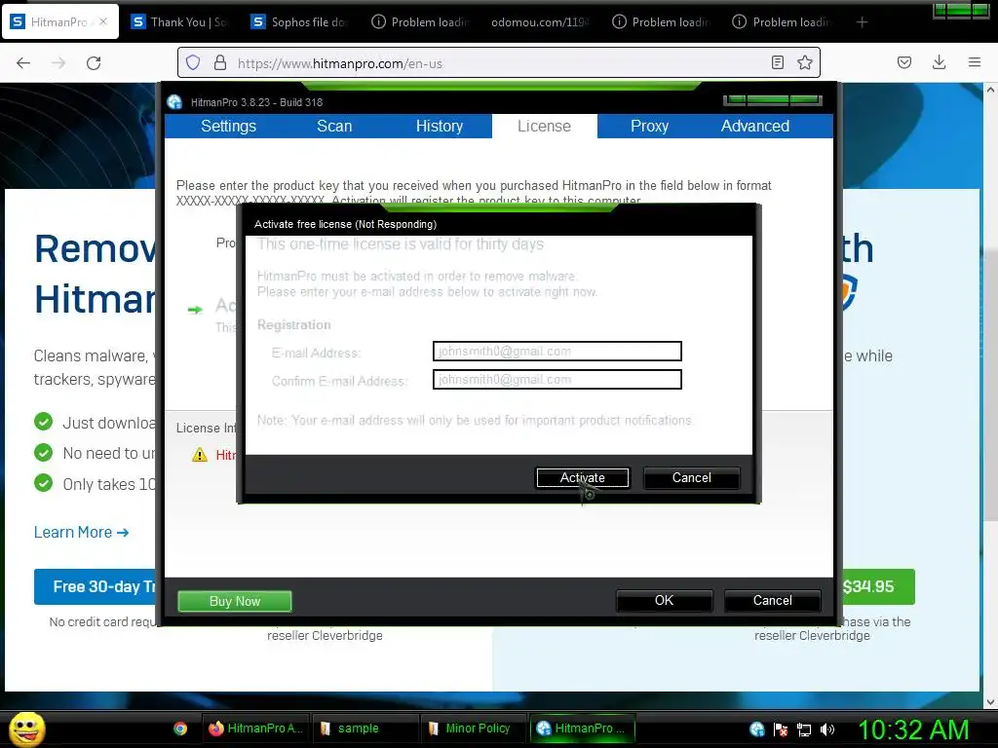Click the yellow warning icon in License Info
Image resolution: width=998 pixels, height=748 pixels.
200,455
